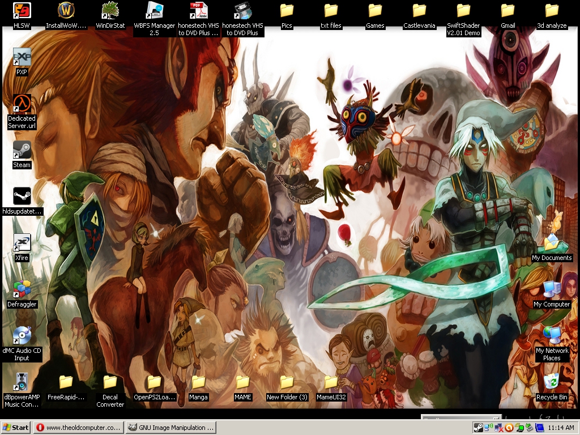This screenshot has width=580, height=435.
Task: Click the system tray clock
Action: pyautogui.click(x=561, y=428)
